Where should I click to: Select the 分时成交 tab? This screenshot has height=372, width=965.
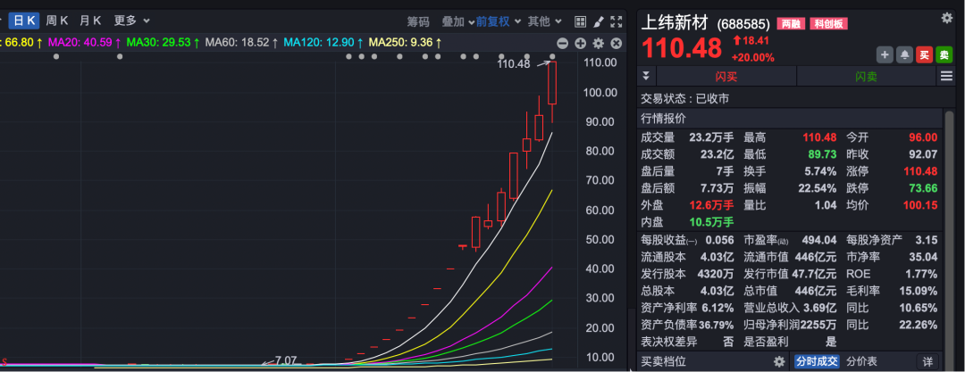click(816, 361)
